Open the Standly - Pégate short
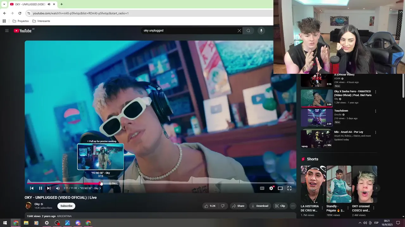The height and width of the screenshot is (227, 405). [339, 184]
